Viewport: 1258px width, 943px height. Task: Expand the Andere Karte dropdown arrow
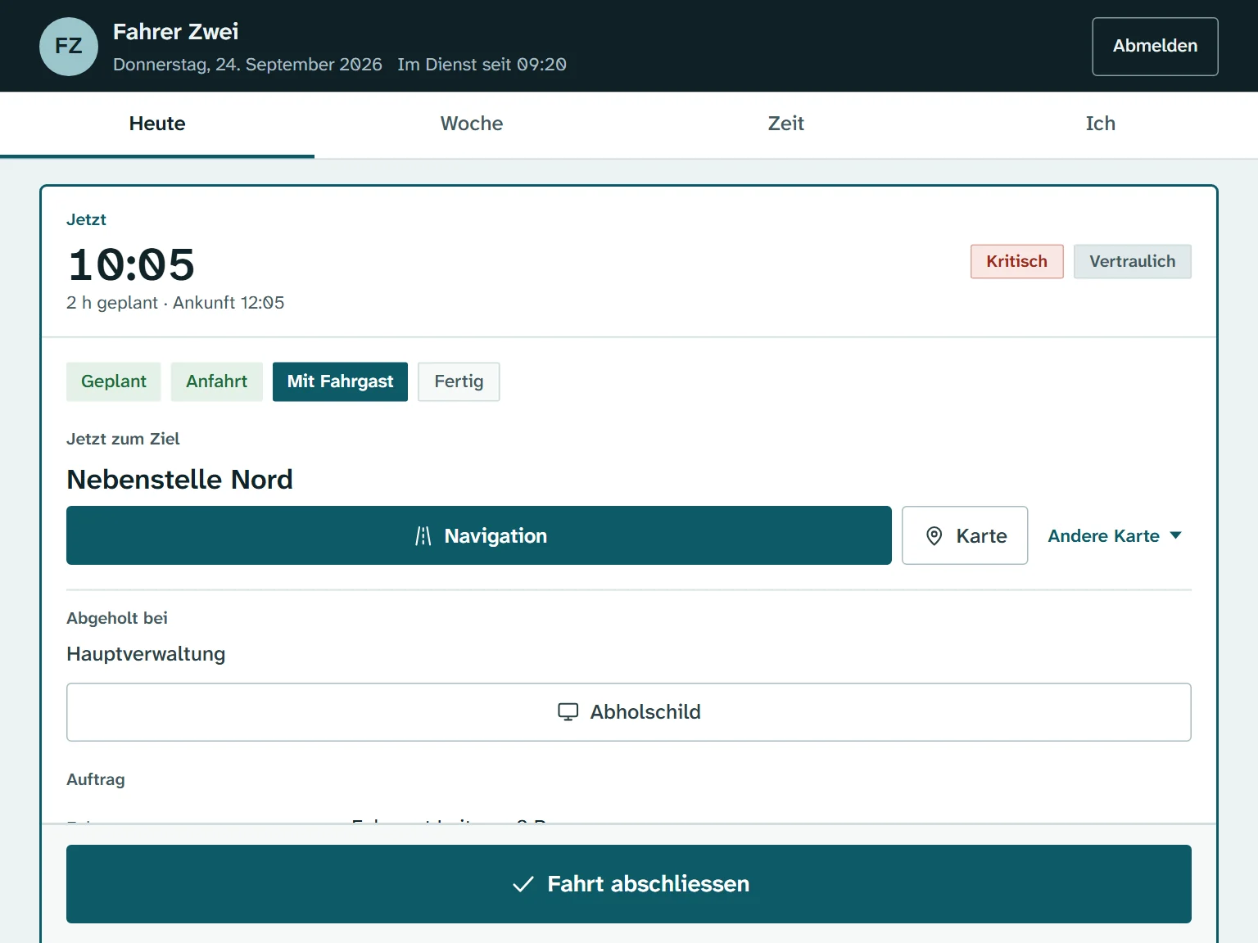[1176, 535]
